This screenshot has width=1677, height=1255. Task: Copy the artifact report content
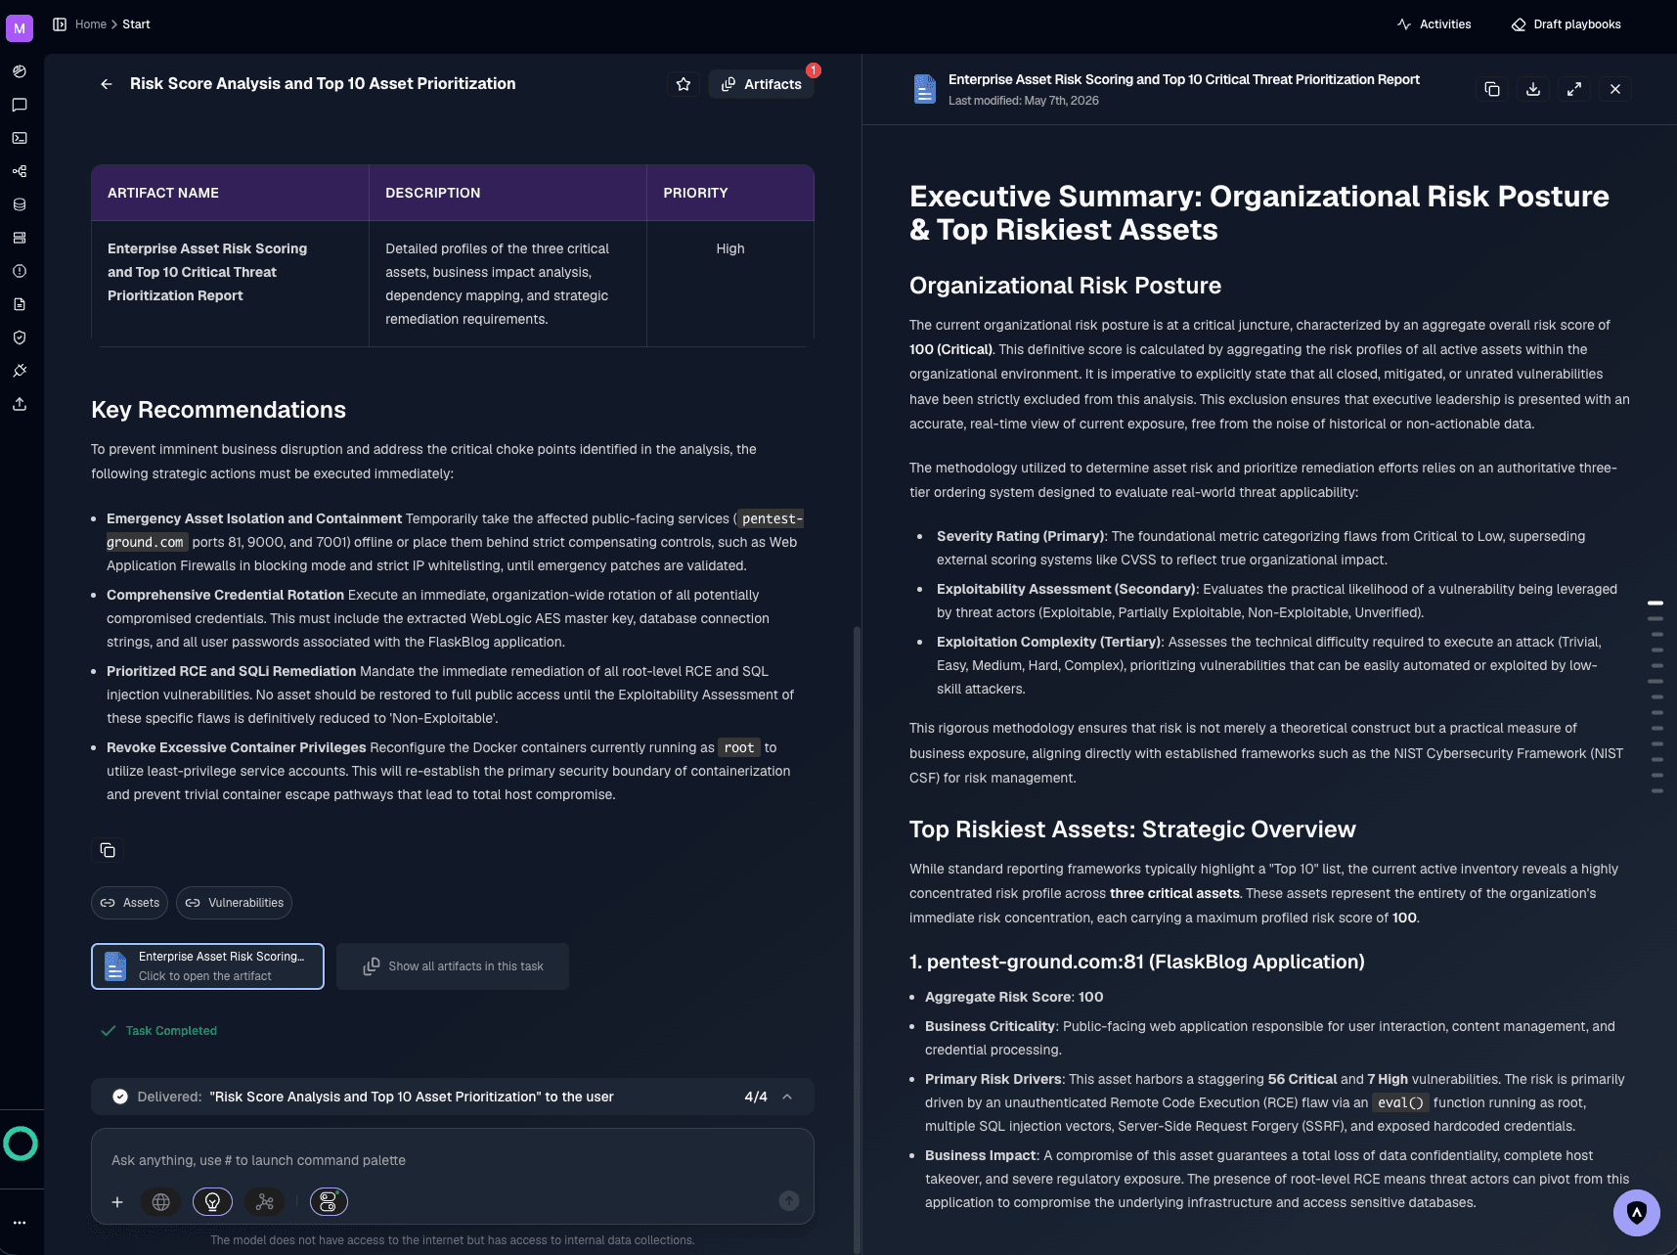1492,89
